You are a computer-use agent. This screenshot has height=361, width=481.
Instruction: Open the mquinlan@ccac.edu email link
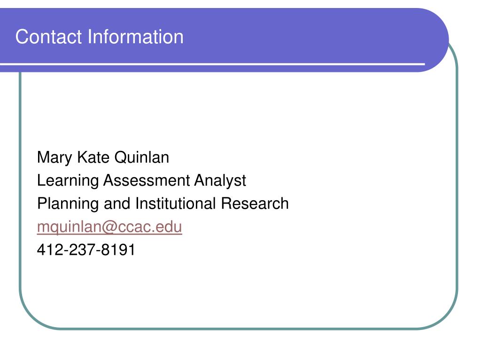click(x=109, y=228)
